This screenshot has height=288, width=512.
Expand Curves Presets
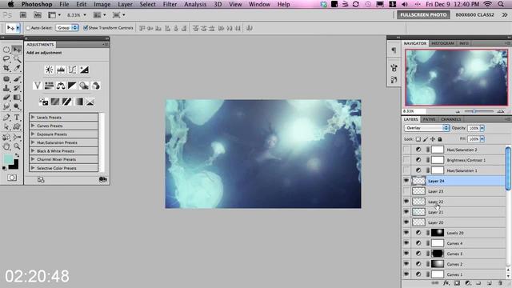click(x=33, y=126)
